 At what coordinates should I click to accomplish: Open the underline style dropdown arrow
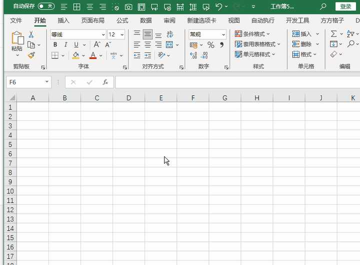84,45
